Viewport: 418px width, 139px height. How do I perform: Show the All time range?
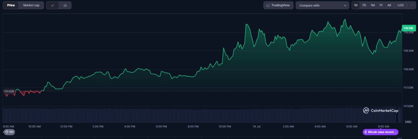point(389,5)
